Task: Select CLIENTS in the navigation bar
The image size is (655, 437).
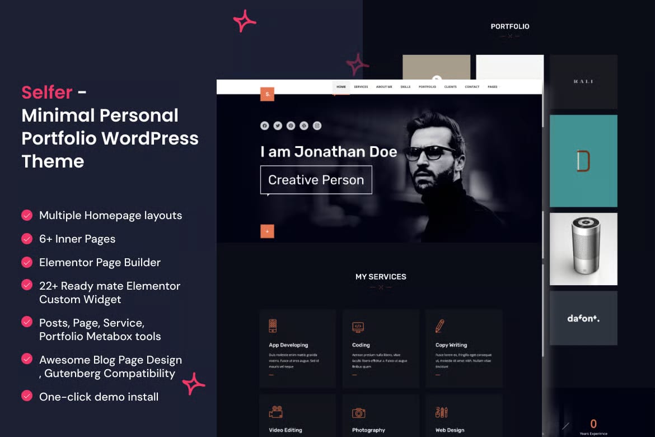Action: tap(450, 87)
